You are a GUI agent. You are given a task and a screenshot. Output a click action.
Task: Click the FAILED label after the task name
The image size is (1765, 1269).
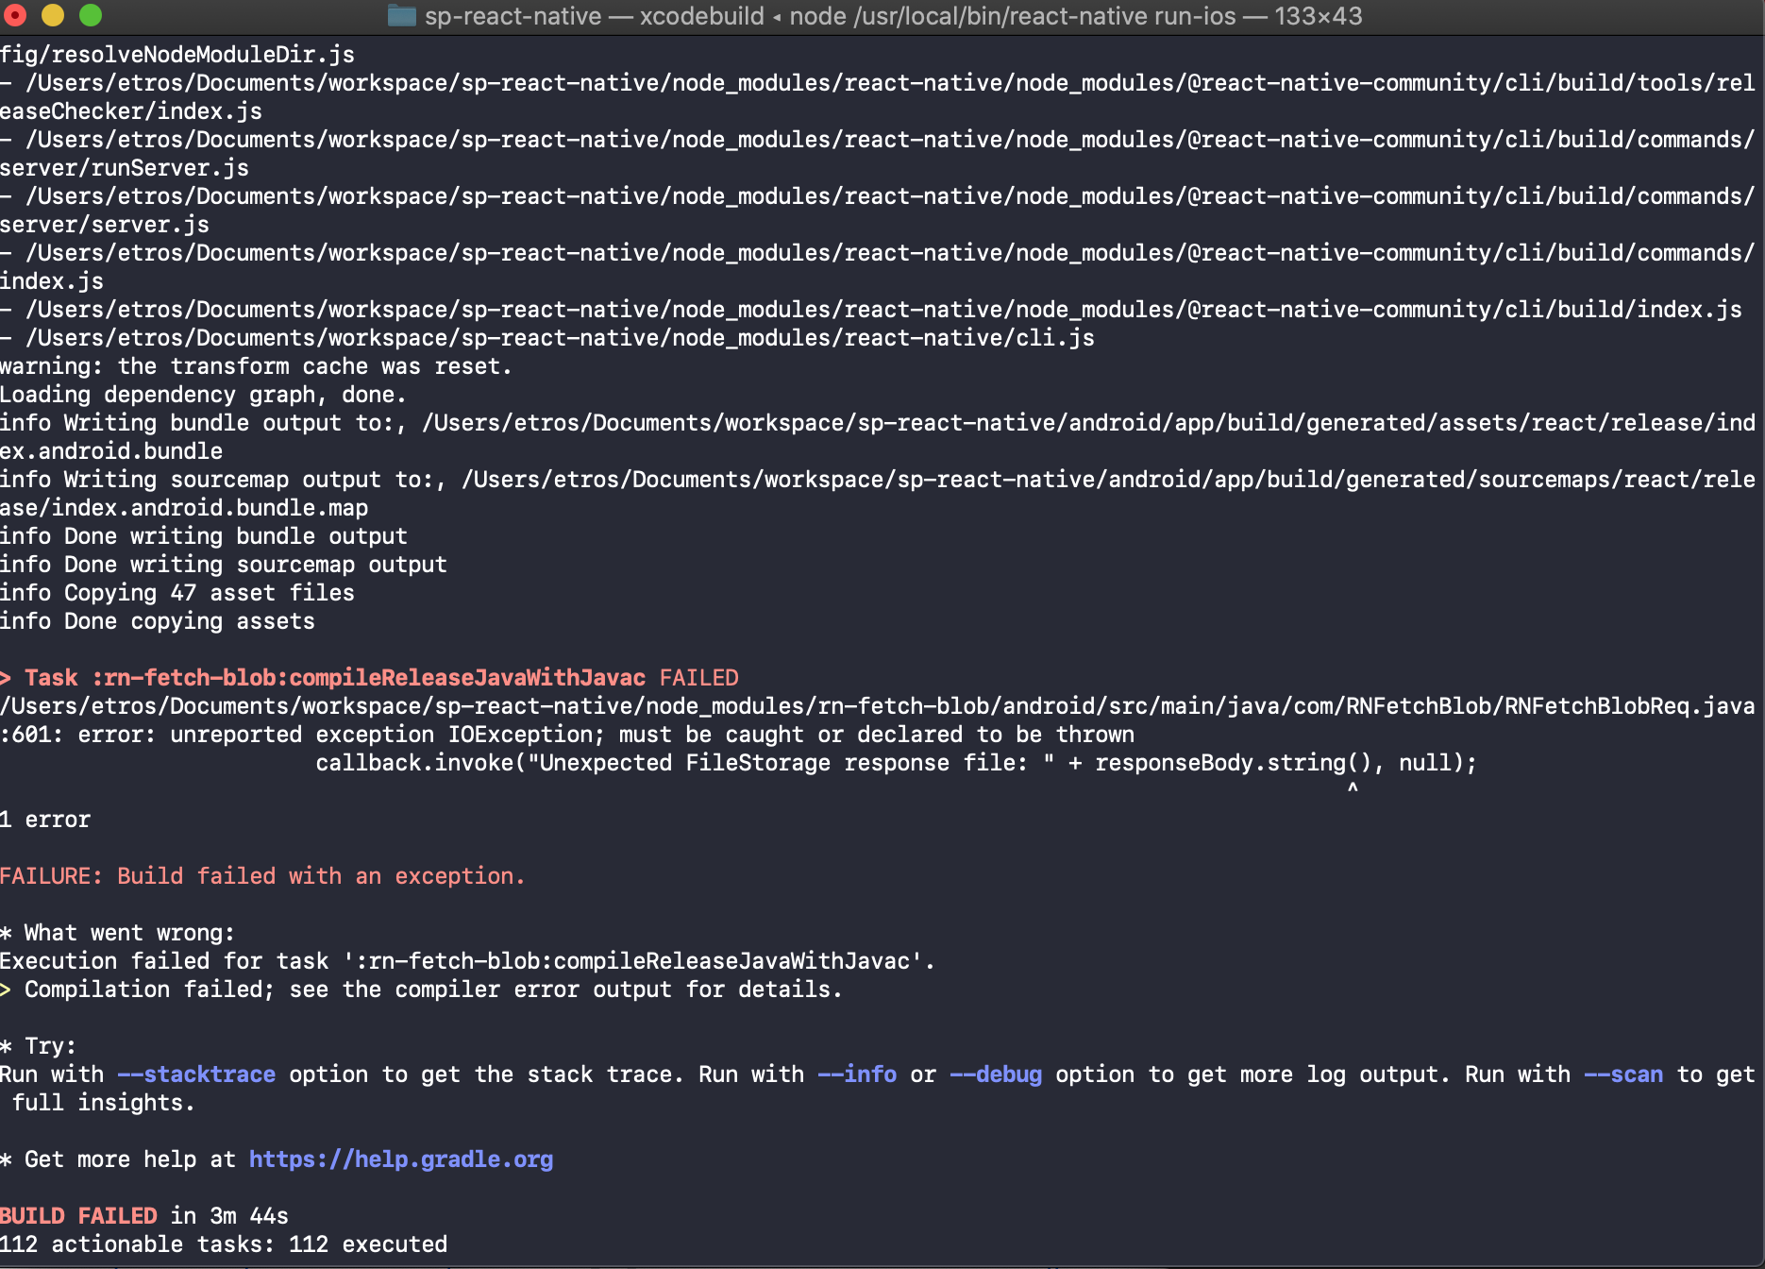pyautogui.click(x=698, y=677)
